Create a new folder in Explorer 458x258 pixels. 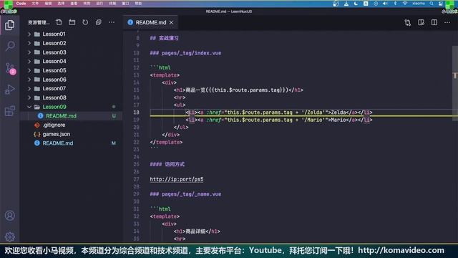[72, 22]
